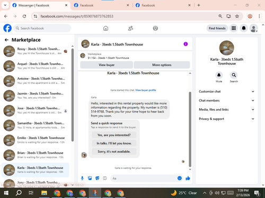This screenshot has height=198, width=265.
Task: Open the tab search dropdown arrow
Action: (5, 5)
